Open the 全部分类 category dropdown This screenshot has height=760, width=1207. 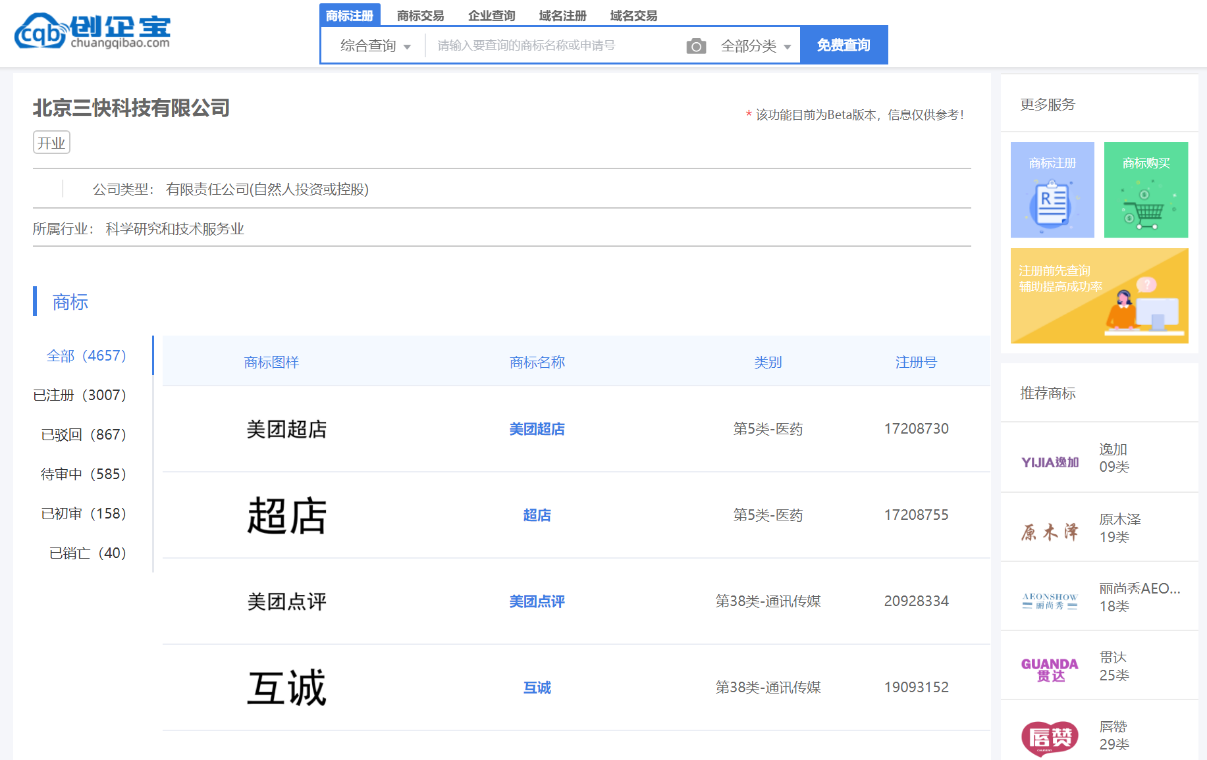tap(756, 46)
